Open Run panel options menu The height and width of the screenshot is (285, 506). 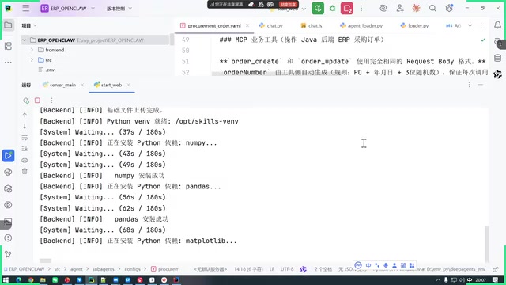469,85
